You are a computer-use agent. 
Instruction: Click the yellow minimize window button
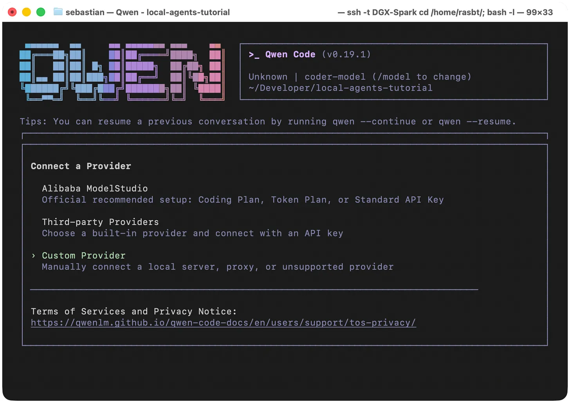tap(26, 12)
